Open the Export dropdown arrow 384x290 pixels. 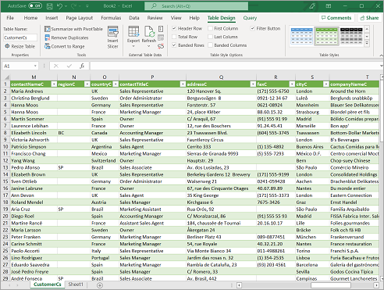pyautogui.click(x=133, y=46)
